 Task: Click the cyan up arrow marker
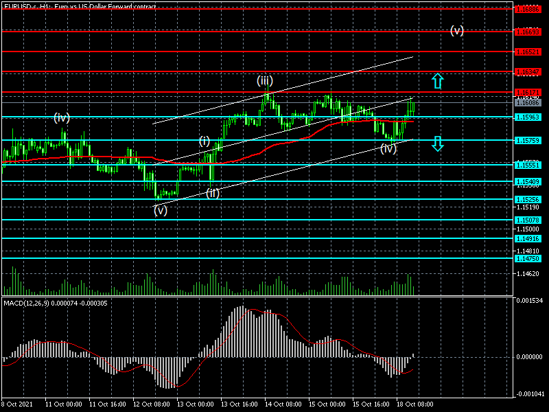coord(438,81)
